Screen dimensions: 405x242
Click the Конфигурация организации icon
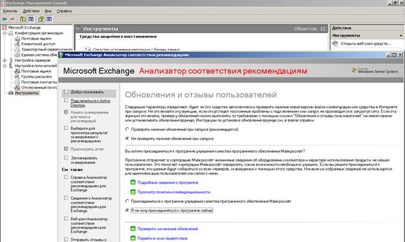point(10,33)
